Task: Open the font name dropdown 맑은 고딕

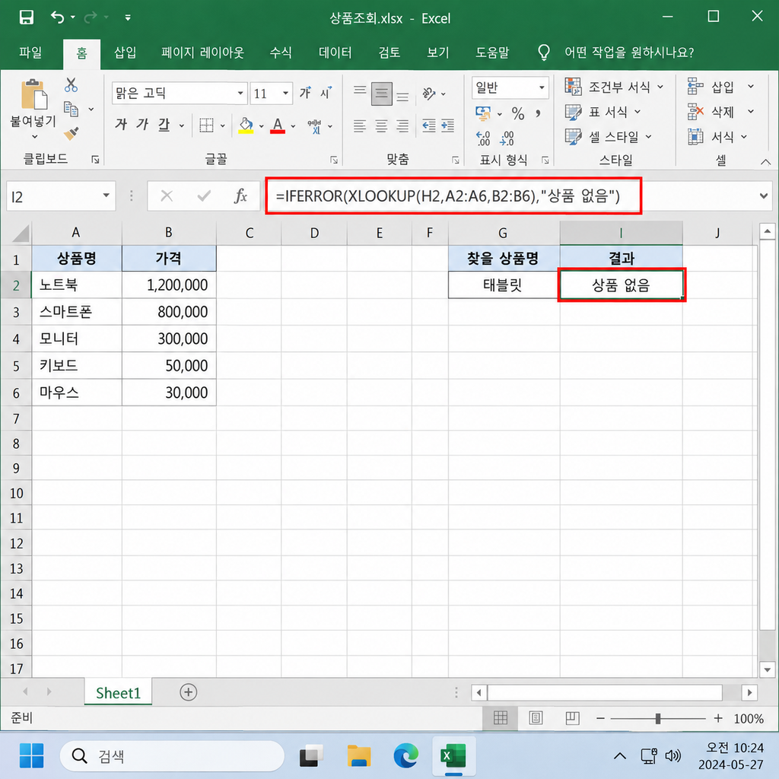Action: point(240,93)
